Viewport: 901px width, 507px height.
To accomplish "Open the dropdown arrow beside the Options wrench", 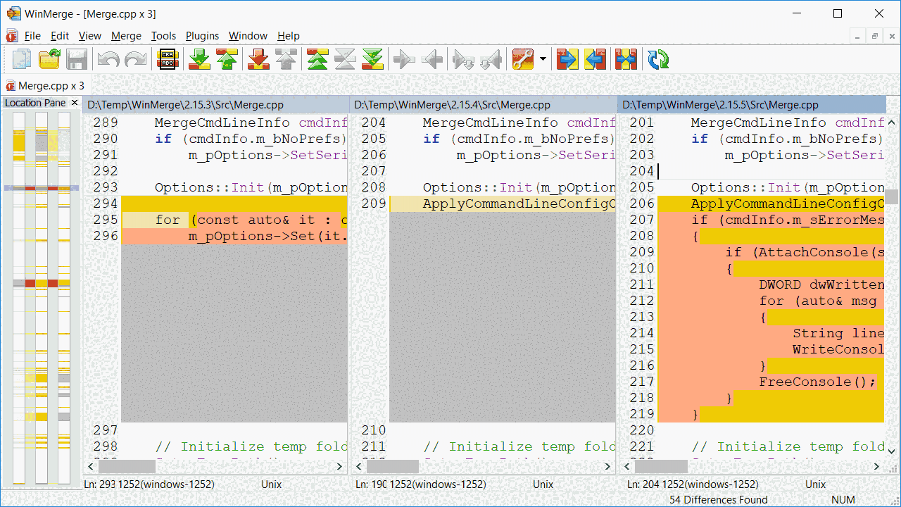I will [x=542, y=59].
